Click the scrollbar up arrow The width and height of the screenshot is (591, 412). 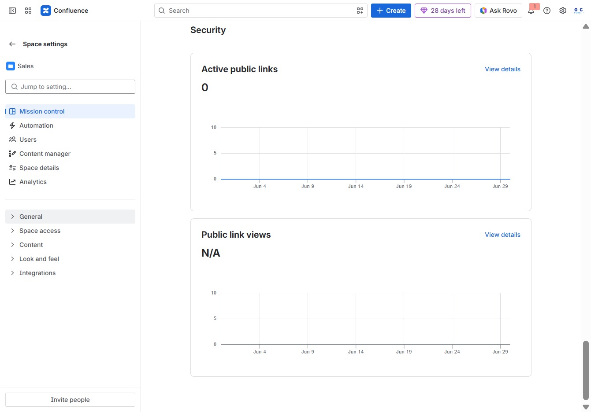[x=586, y=27]
